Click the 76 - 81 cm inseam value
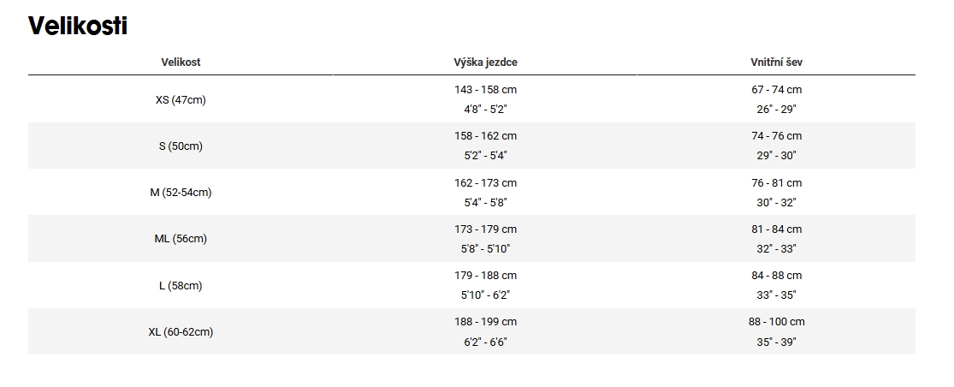954x387 pixels. (x=776, y=182)
